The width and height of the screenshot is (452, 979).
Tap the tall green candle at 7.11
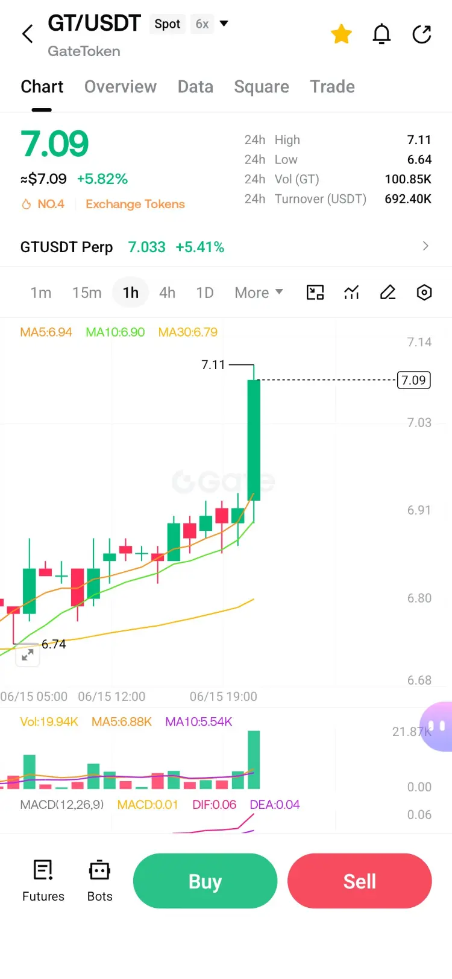(x=254, y=440)
